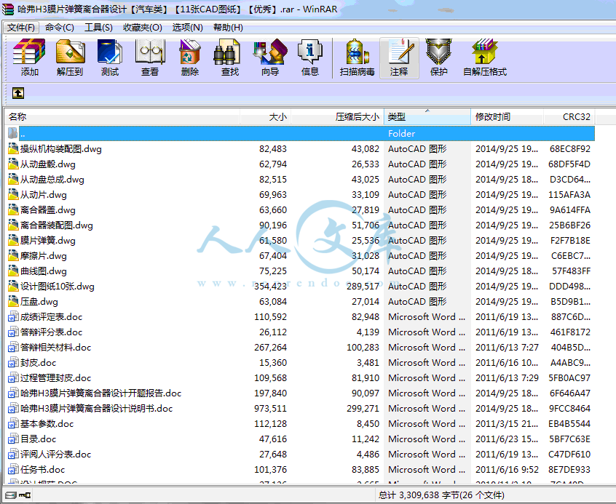This screenshot has width=616, height=504.
Task: Select file 操纵机构装配图.dwg
Action: point(301,149)
